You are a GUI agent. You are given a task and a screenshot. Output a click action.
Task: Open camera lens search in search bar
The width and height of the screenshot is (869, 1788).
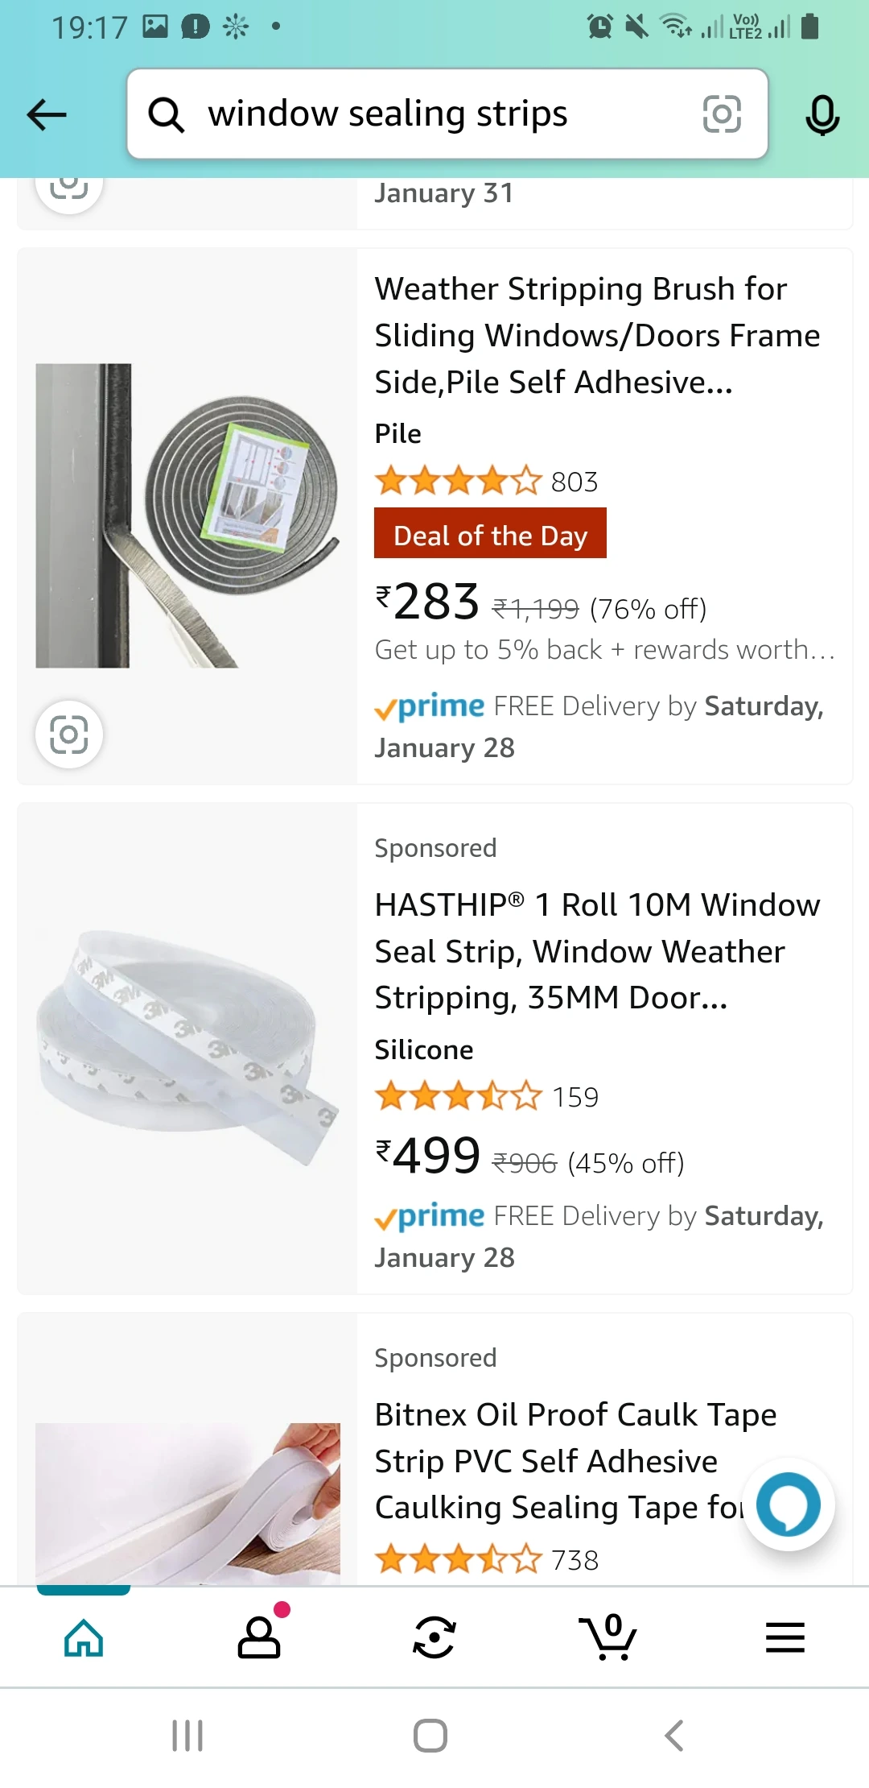tap(722, 114)
